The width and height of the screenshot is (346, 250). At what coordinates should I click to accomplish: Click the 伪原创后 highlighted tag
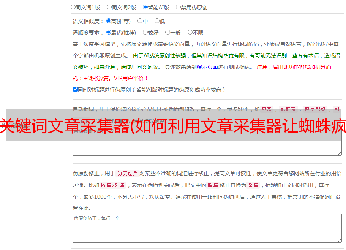tap(128, 173)
